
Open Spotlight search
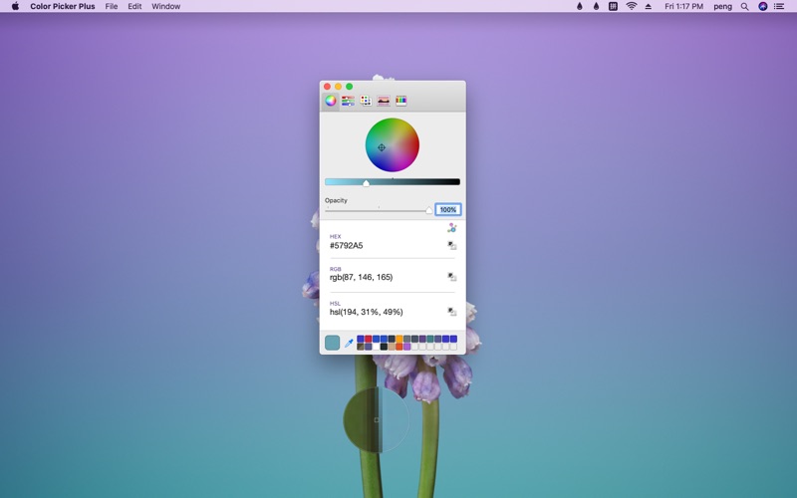click(x=744, y=6)
